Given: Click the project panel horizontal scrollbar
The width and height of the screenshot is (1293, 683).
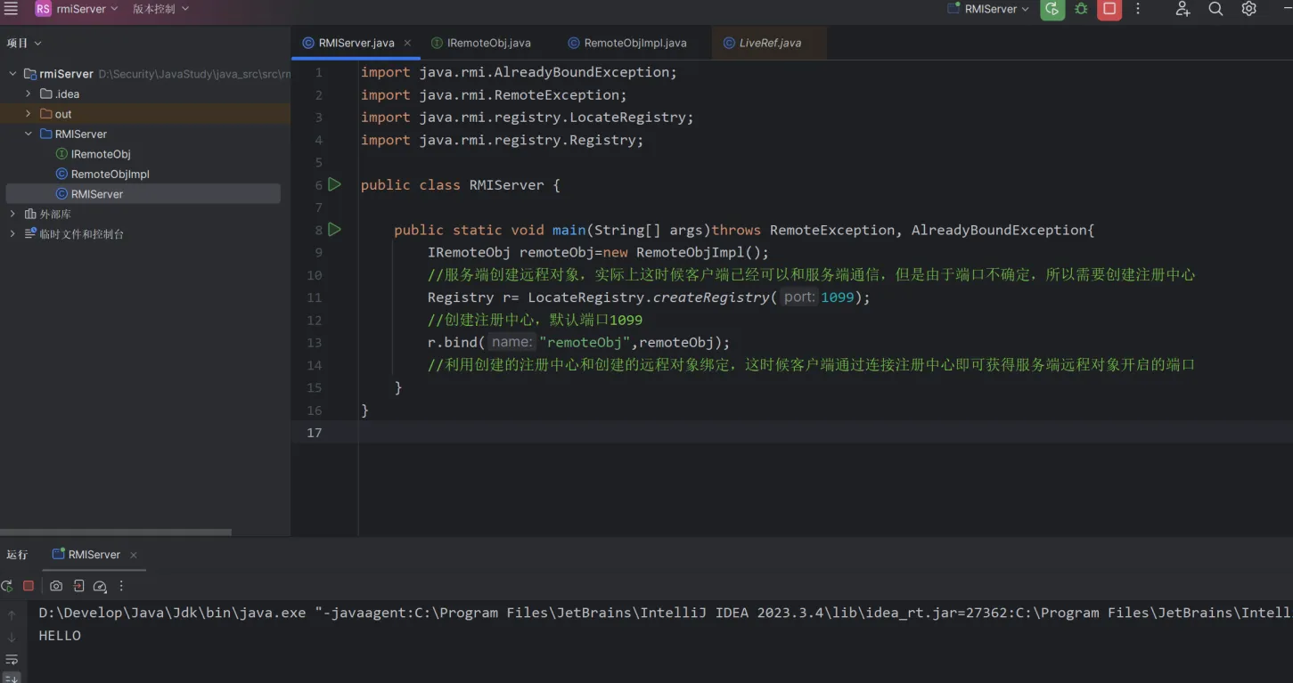Looking at the screenshot, I should (116, 533).
